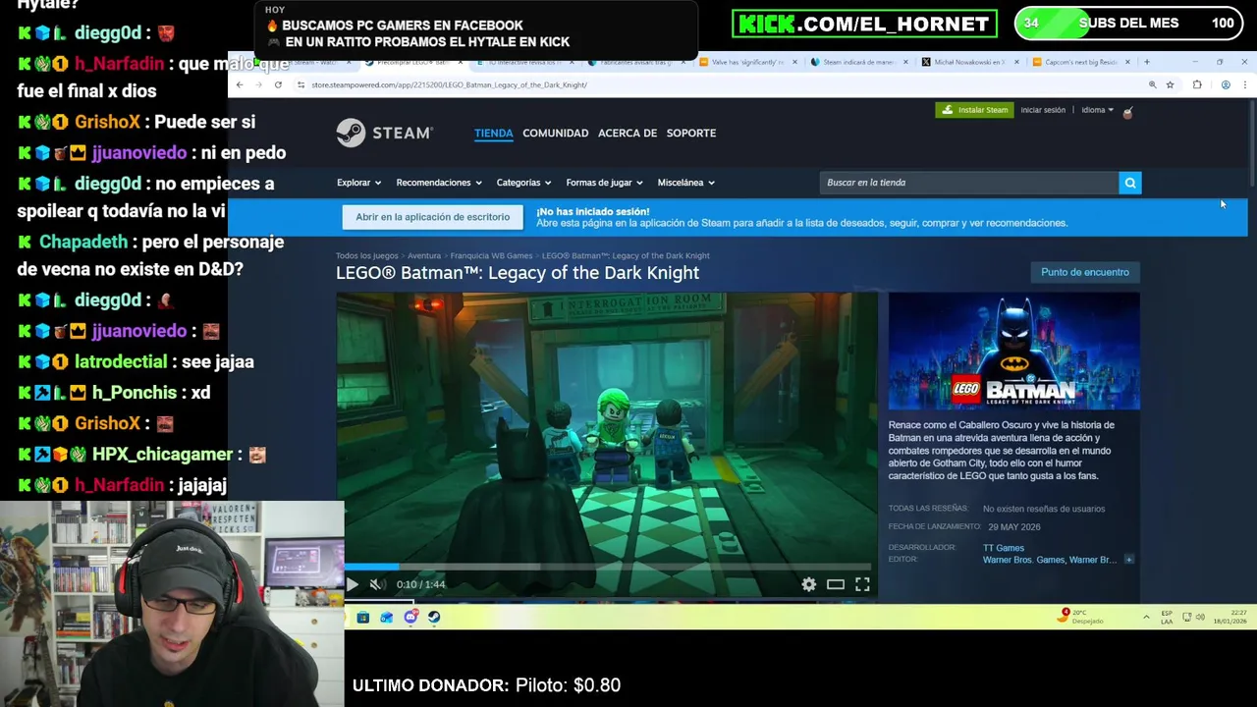The width and height of the screenshot is (1257, 707).
Task: Switch to the Michał Nowakowski en X tab
Action: pyautogui.click(x=969, y=62)
